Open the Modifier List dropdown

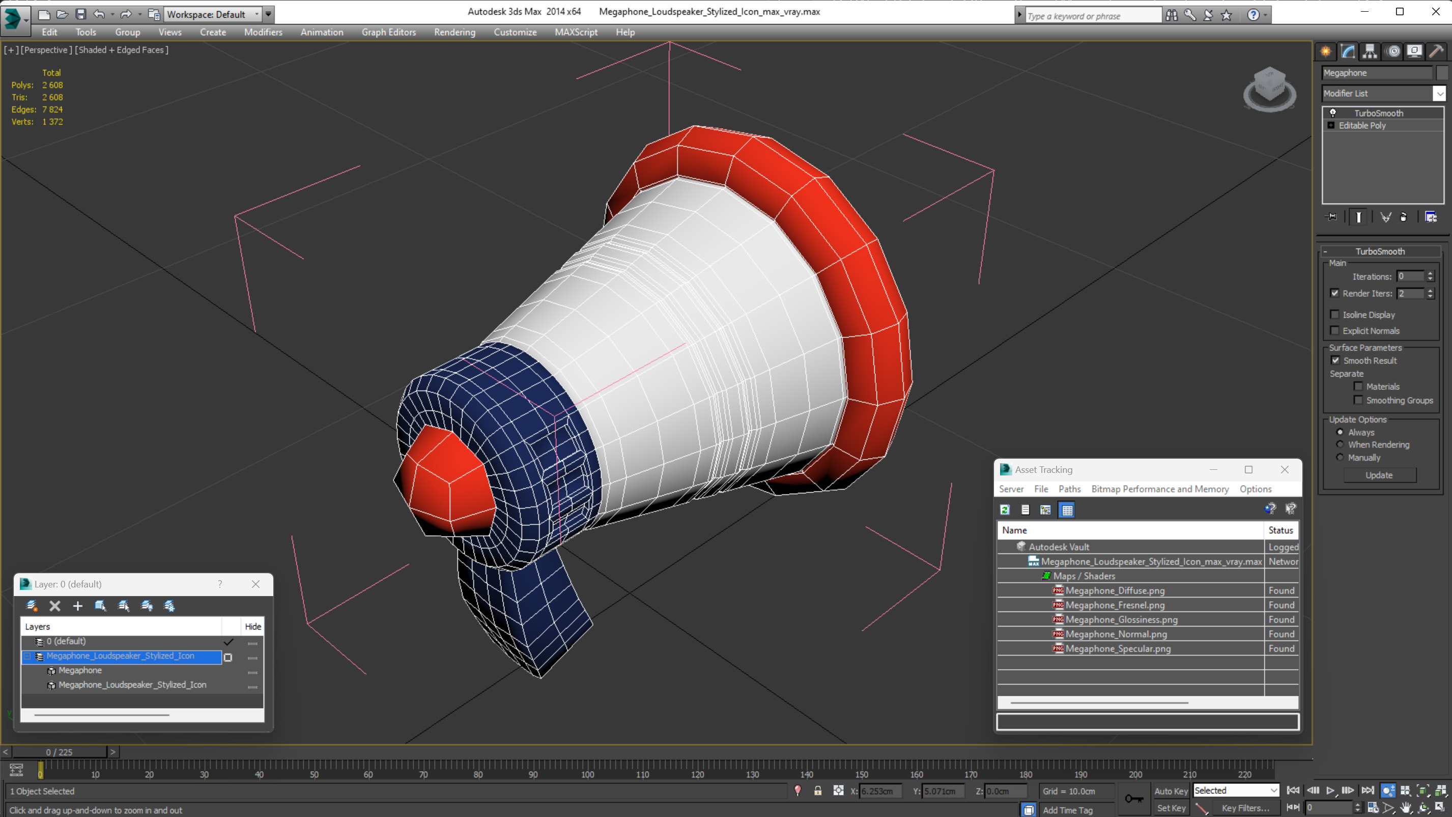(x=1439, y=93)
